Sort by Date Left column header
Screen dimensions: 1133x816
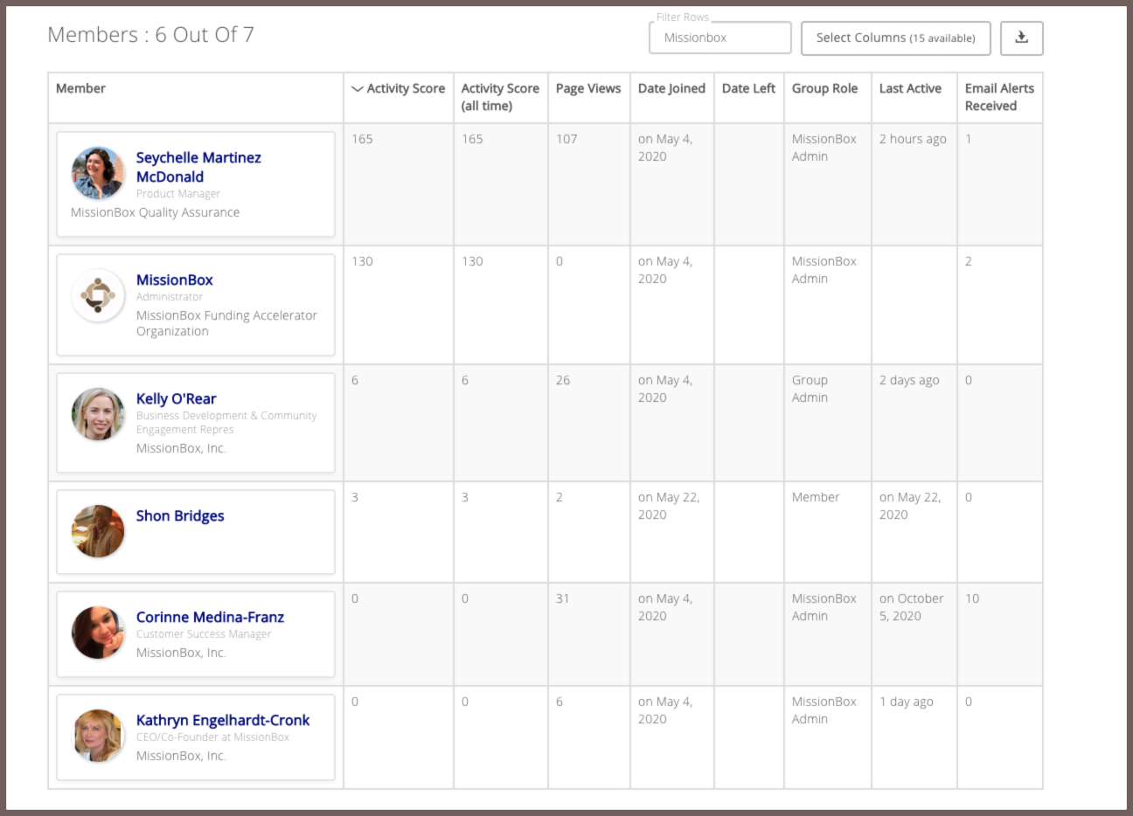point(748,88)
